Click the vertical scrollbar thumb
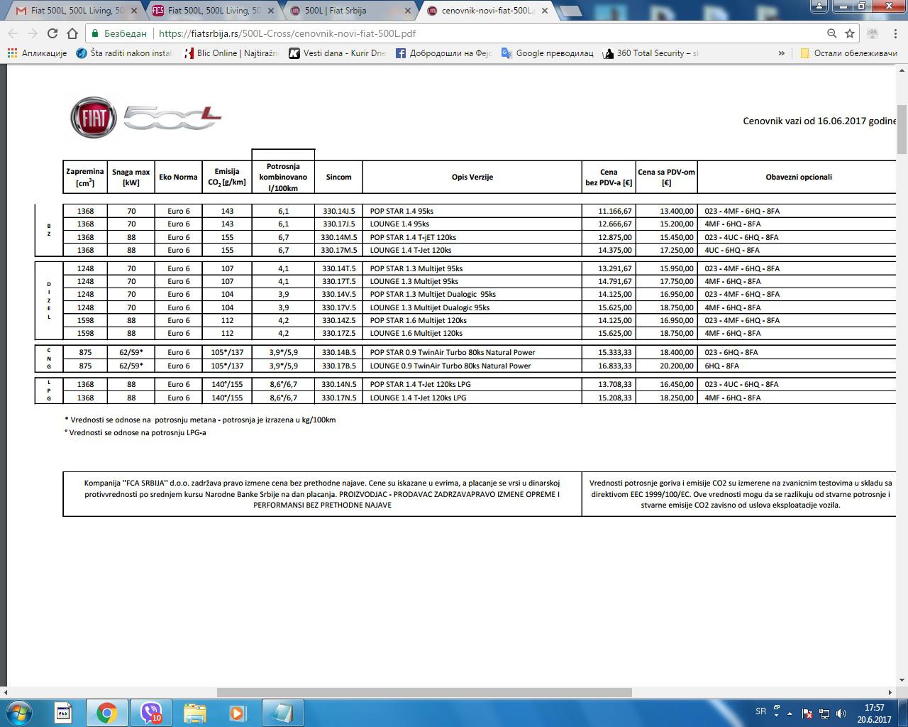This screenshot has height=727, width=908. (902, 129)
